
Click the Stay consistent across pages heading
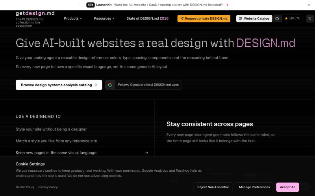[x=210, y=124]
